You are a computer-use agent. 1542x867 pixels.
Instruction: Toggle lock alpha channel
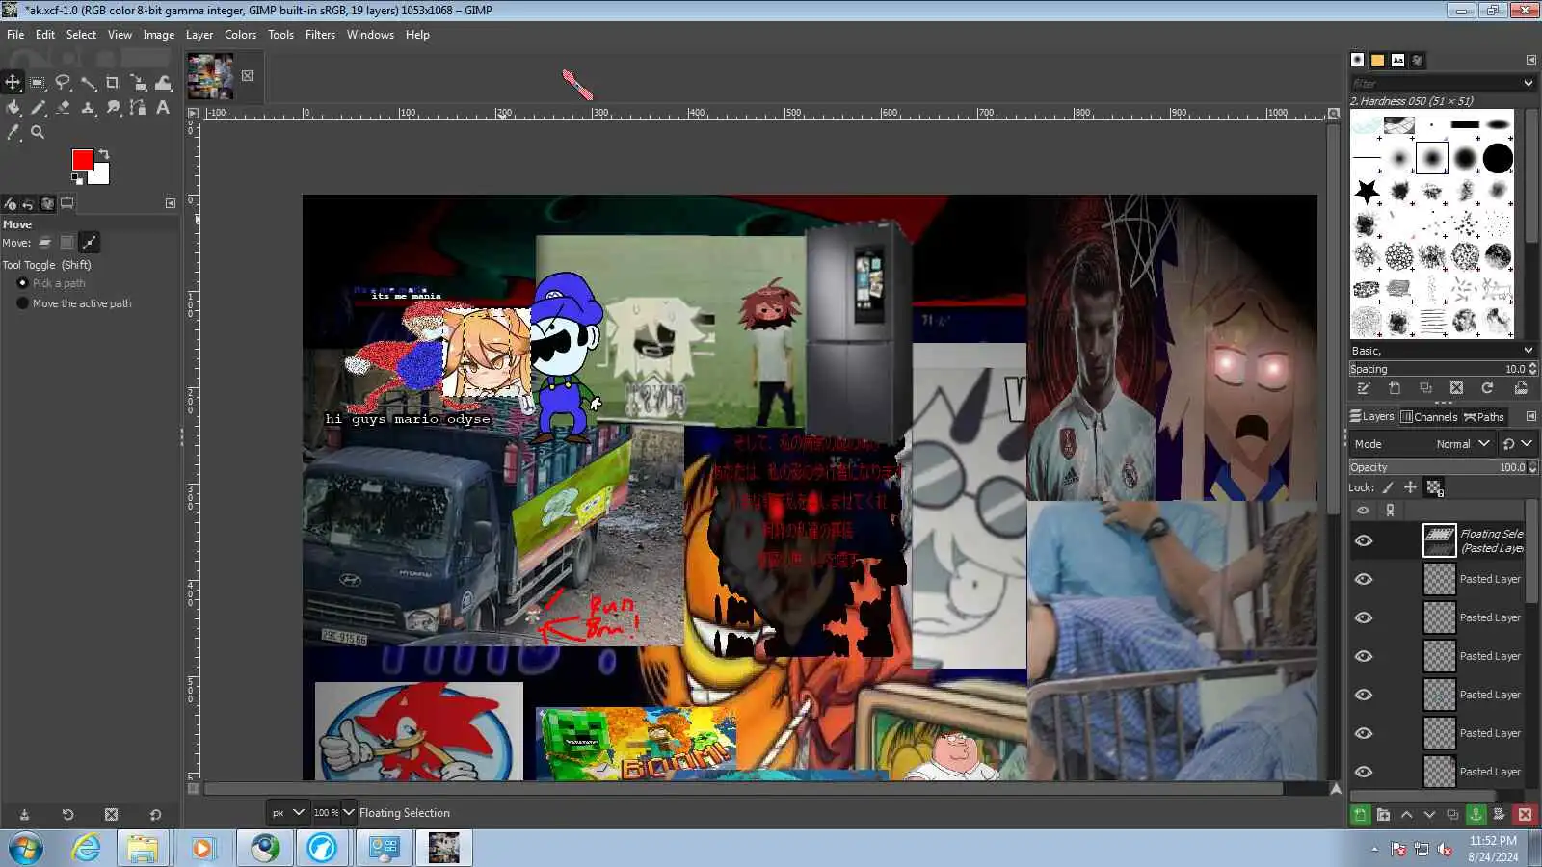click(1434, 487)
